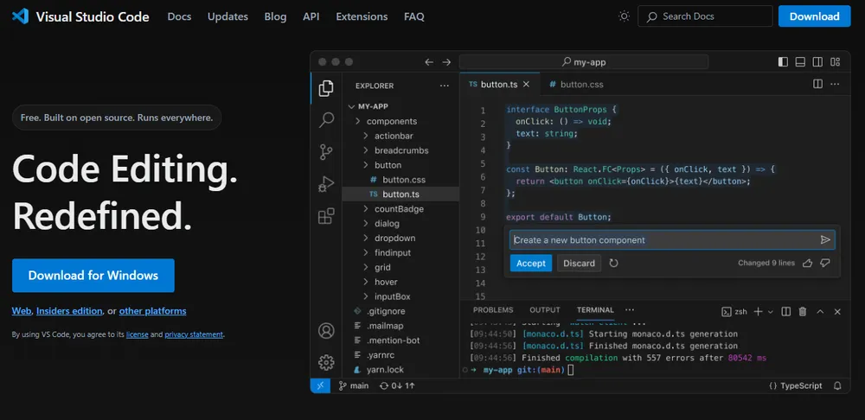Open the Run and Debug icon

[326, 184]
